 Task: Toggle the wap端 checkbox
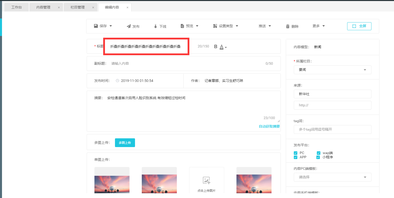[x=318, y=153]
